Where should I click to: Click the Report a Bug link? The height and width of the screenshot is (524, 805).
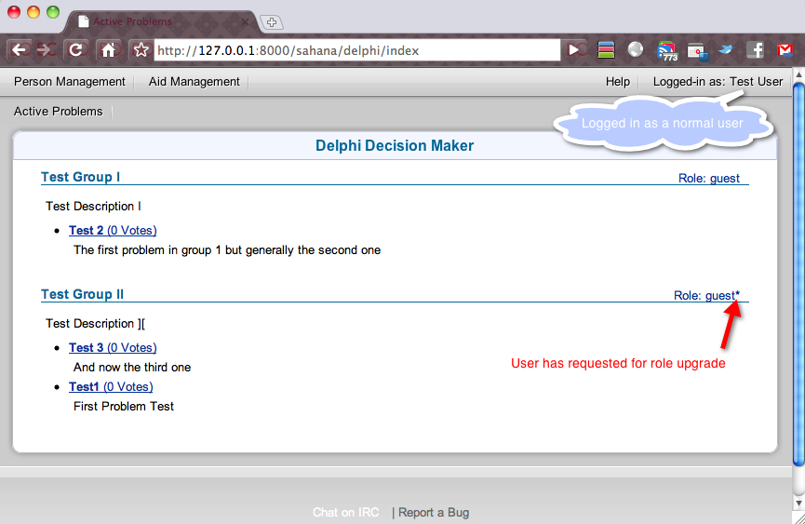[434, 513]
